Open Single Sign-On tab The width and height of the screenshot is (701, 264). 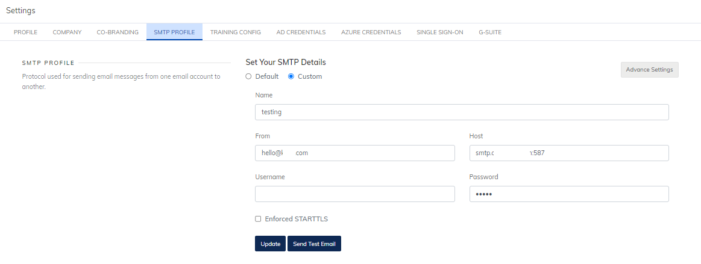click(x=440, y=32)
